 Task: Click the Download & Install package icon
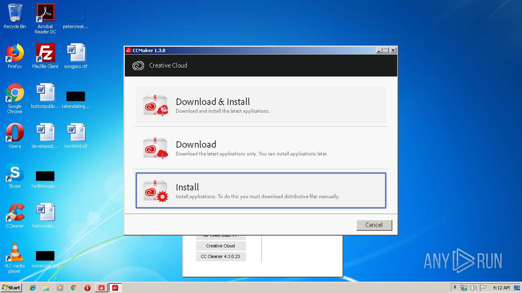155,105
